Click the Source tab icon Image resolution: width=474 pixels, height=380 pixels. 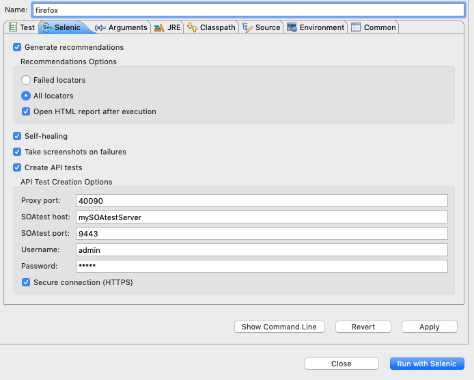(247, 27)
